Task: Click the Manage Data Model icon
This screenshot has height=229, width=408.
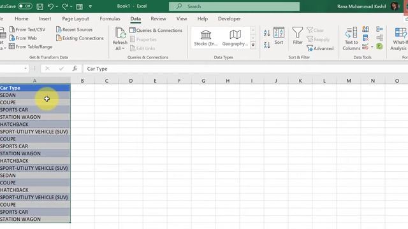Action: (x=379, y=46)
